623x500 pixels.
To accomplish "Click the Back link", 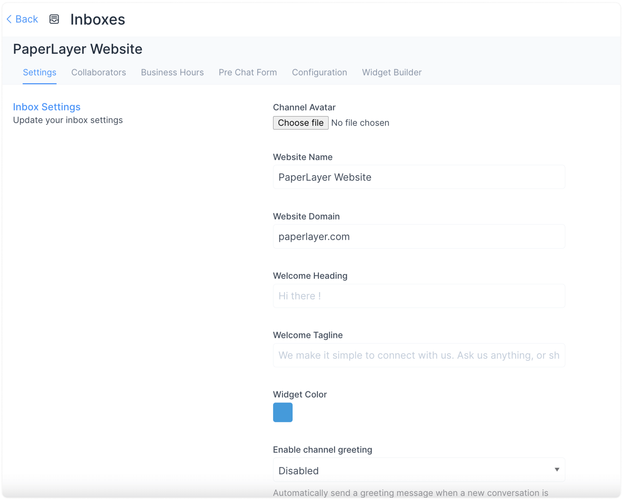I will [x=27, y=19].
